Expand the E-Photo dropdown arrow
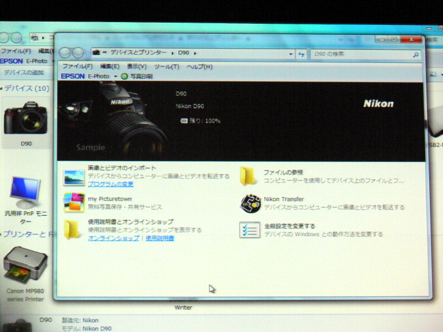This screenshot has width=443, height=332. tap(116, 76)
